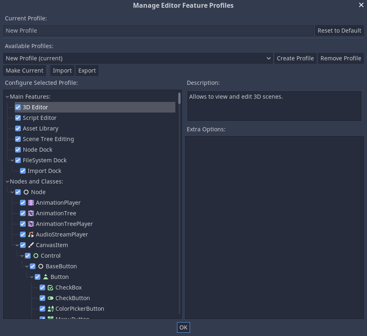367x336 pixels.
Task: Click the ColorPickerButton node icon
Action: pyautogui.click(x=51, y=308)
